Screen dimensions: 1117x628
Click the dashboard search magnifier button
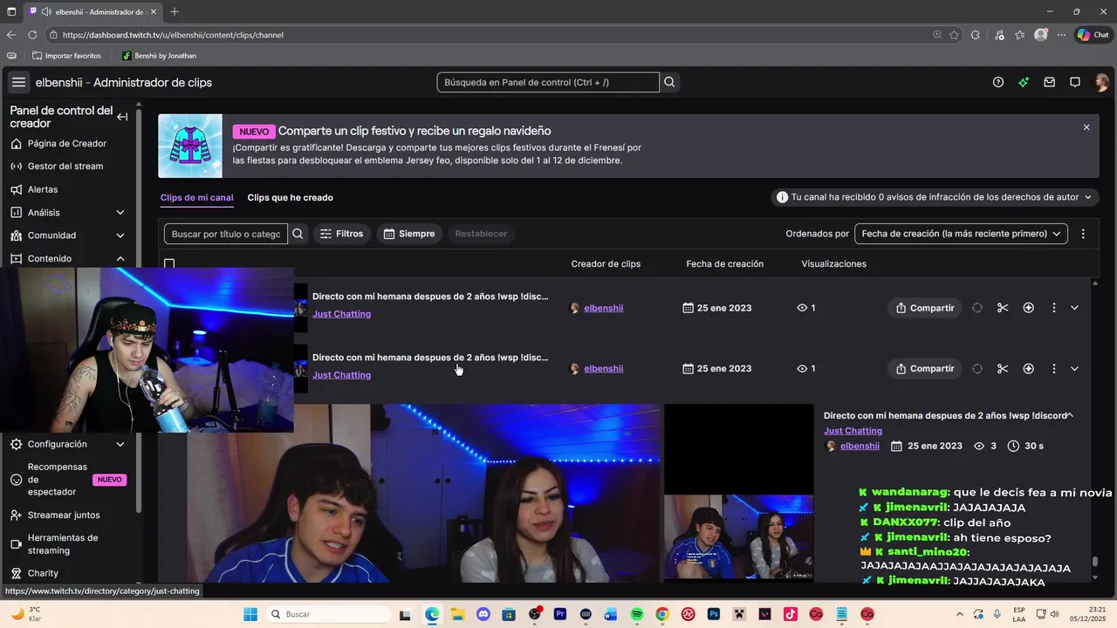(669, 83)
